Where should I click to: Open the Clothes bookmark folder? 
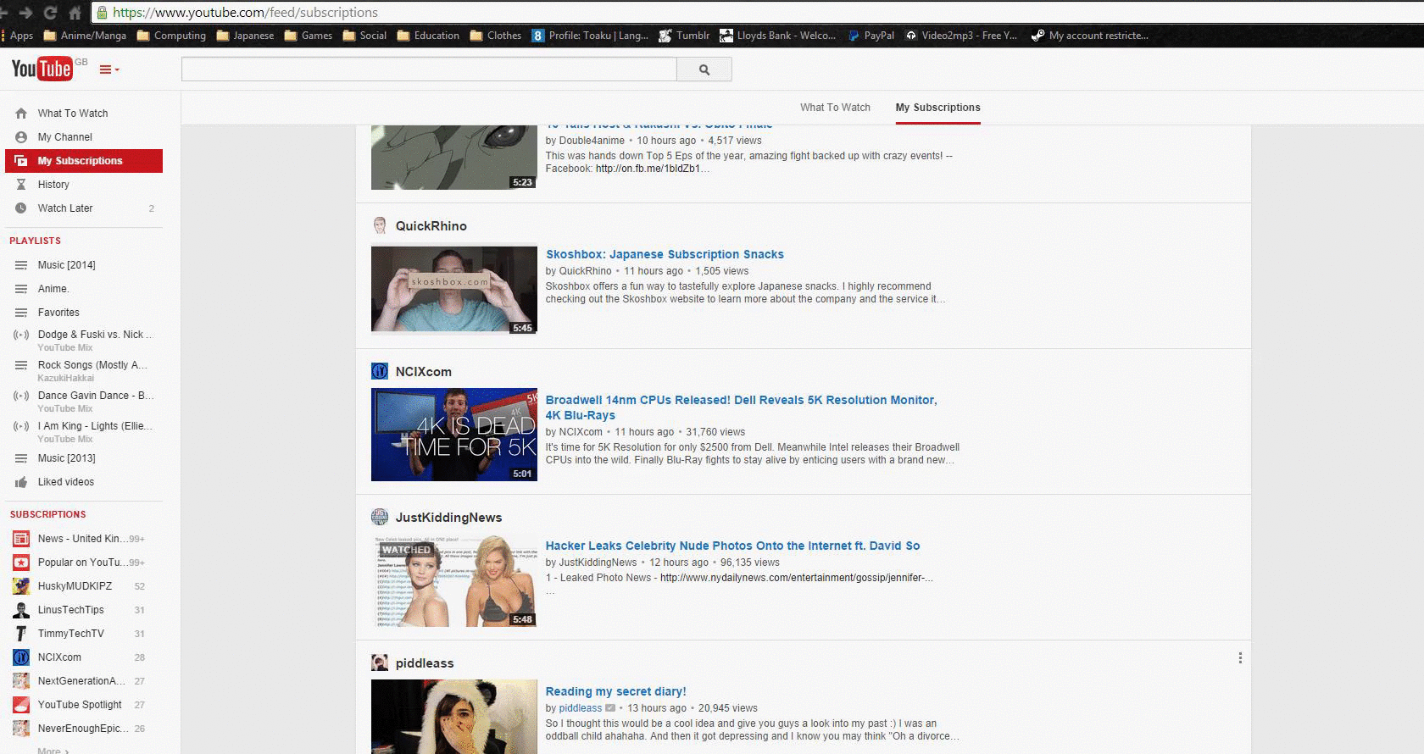(x=496, y=36)
